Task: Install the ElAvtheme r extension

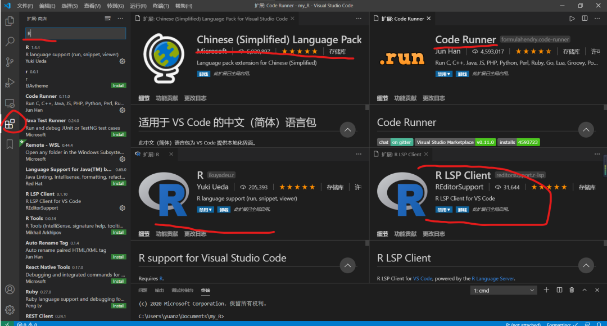Action: click(x=119, y=85)
